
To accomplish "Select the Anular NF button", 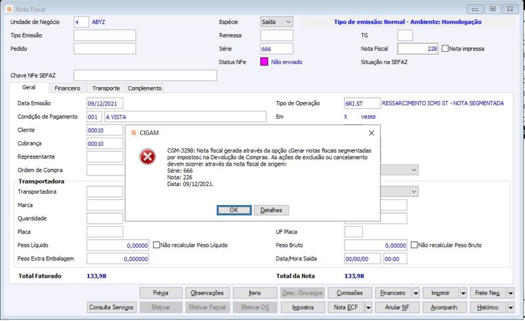I will pos(397,307).
